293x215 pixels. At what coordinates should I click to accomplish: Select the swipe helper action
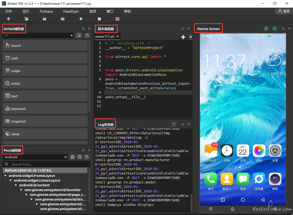pos(45,71)
